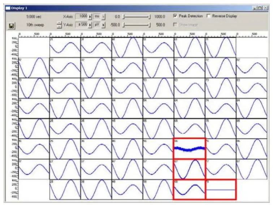Select the channel 87 plot
The width and height of the screenshot is (273, 205).
[252, 169]
